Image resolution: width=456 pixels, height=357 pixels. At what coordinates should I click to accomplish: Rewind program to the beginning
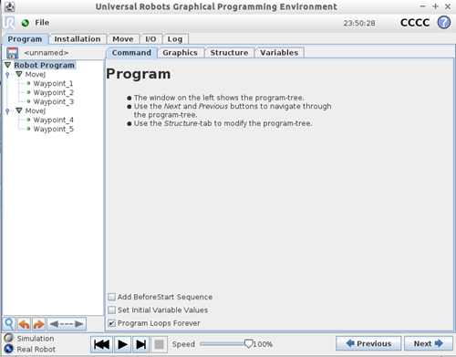coord(101,344)
